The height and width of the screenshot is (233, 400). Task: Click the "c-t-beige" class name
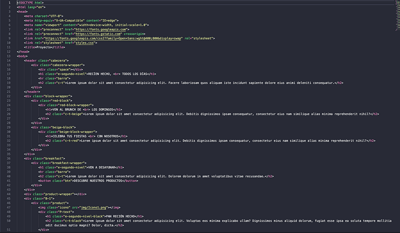tap(73, 114)
